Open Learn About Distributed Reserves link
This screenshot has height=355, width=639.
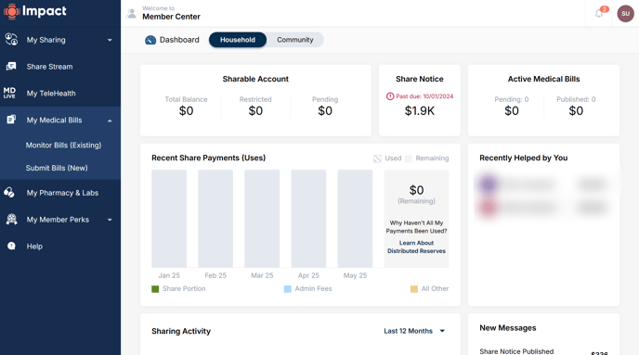click(x=416, y=247)
